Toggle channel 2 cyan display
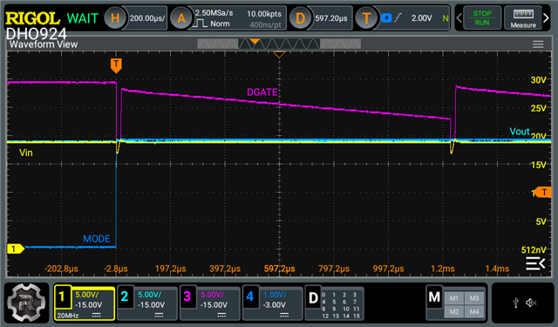The width and height of the screenshot is (558, 327). (x=147, y=303)
